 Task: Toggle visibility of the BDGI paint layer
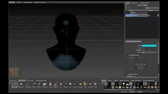[x=127, y=15]
